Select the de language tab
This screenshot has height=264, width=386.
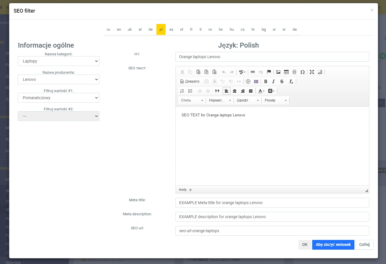click(x=150, y=30)
